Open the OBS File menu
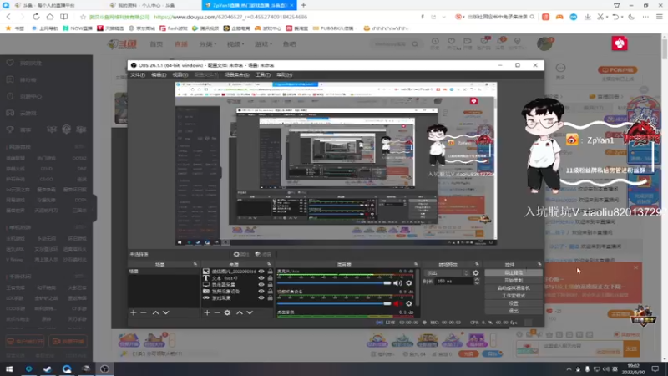Viewport: 668px width, 376px height. pyautogui.click(x=138, y=74)
